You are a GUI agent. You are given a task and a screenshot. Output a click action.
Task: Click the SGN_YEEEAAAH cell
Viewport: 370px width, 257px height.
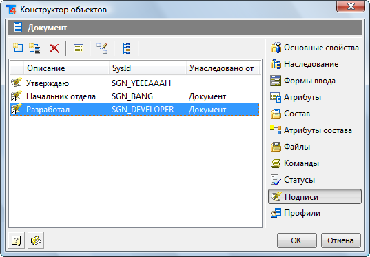tap(141, 83)
